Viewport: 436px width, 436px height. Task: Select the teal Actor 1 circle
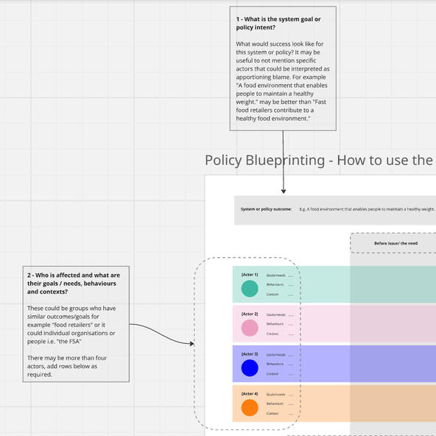250,289
